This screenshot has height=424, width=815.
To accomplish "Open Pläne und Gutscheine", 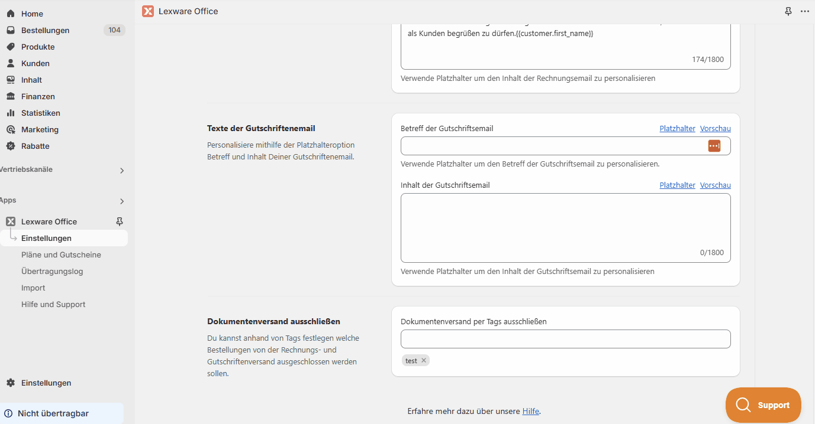I will (61, 255).
